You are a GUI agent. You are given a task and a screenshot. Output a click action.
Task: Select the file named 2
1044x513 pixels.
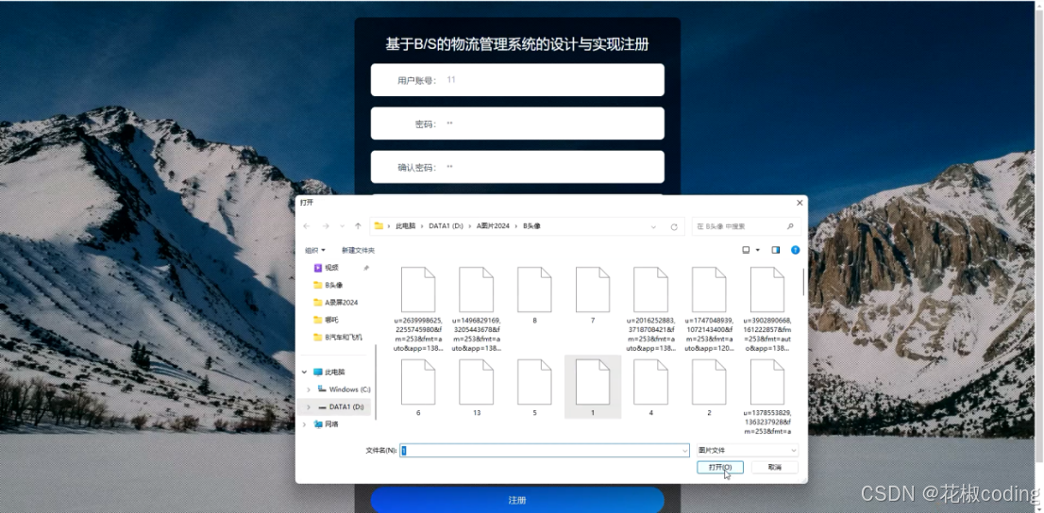coord(709,382)
